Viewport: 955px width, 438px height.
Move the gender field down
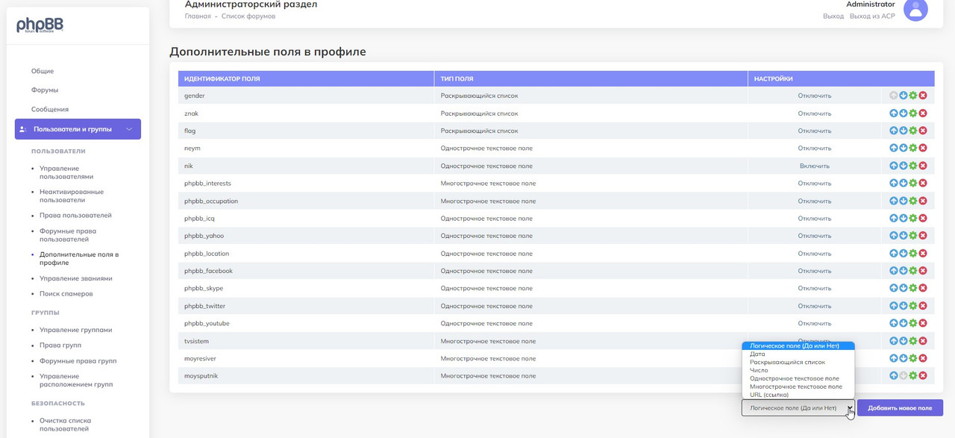coord(904,96)
